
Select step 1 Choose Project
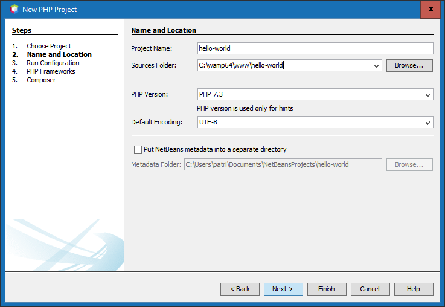49,46
